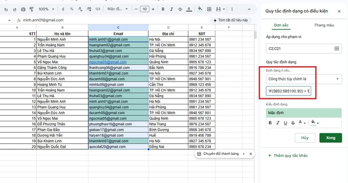Select the column C header
The width and height of the screenshot is (348, 183).
pyautogui.click(x=118, y=27)
